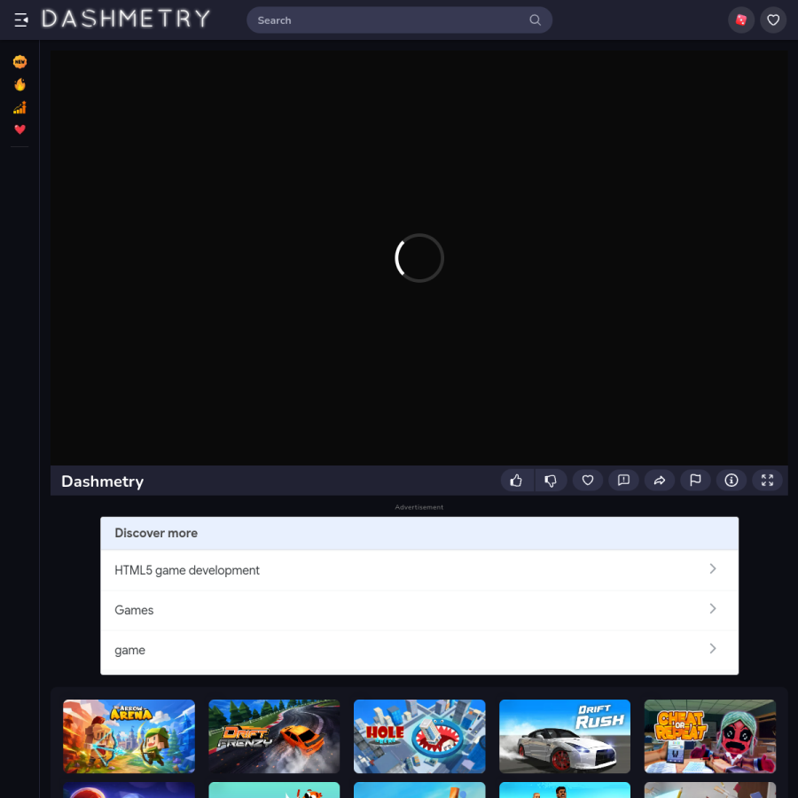Click the DASHMETRY logo
Image resolution: width=798 pixels, height=798 pixels.
126,20
